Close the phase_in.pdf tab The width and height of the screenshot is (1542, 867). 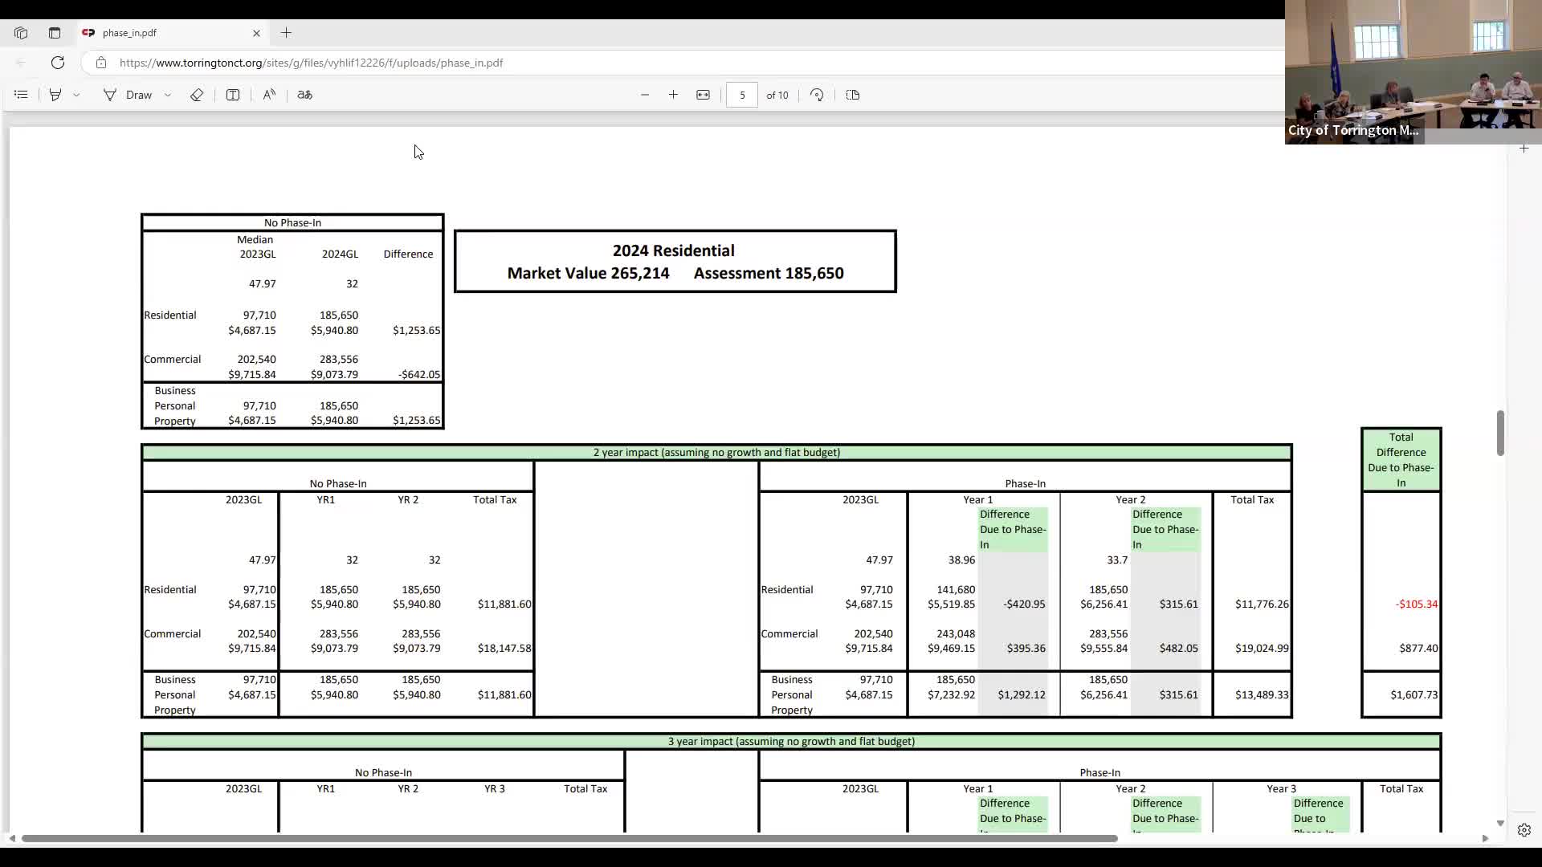[256, 33]
